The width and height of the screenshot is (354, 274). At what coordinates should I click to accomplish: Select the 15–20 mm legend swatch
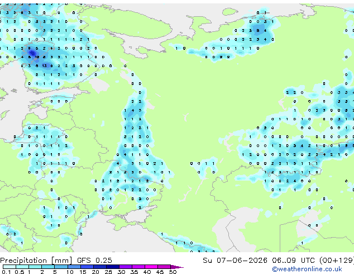pyautogui.click(x=87, y=267)
